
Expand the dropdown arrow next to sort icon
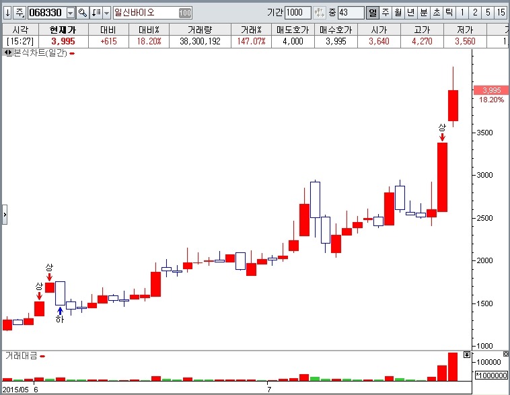pos(107,13)
